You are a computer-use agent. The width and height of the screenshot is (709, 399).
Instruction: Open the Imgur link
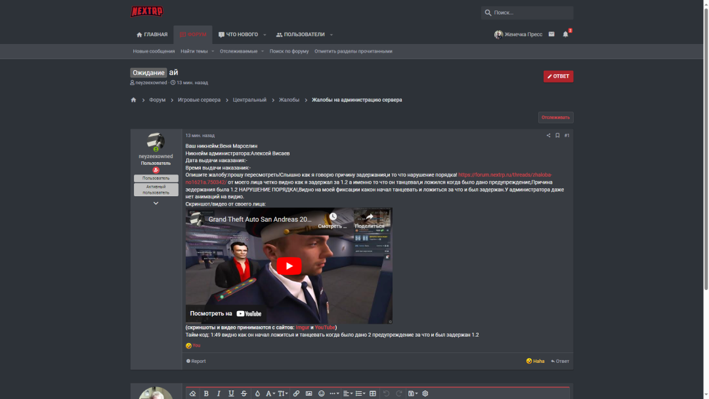tap(303, 327)
